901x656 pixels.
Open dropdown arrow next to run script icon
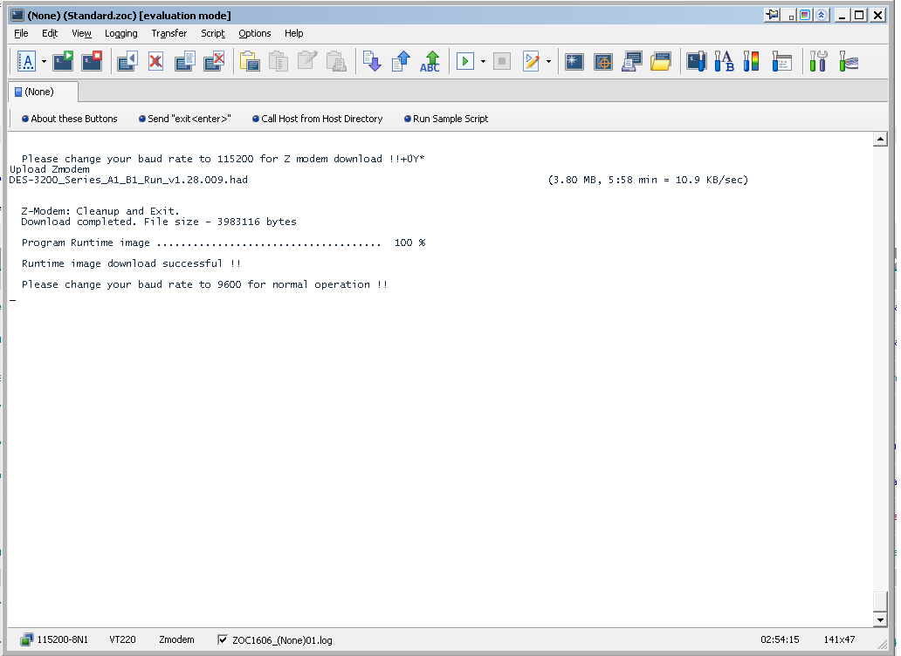click(483, 62)
